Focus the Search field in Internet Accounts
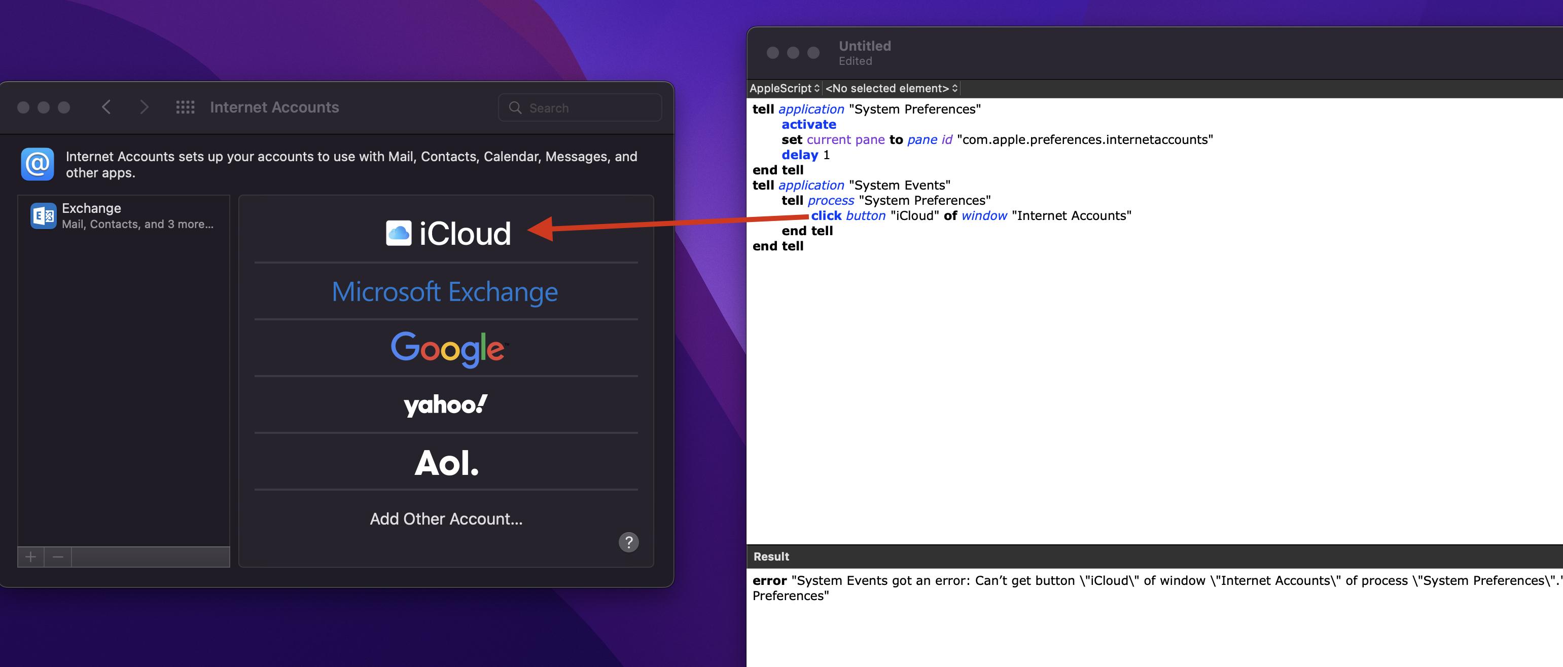This screenshot has width=1563, height=667. tap(580, 107)
